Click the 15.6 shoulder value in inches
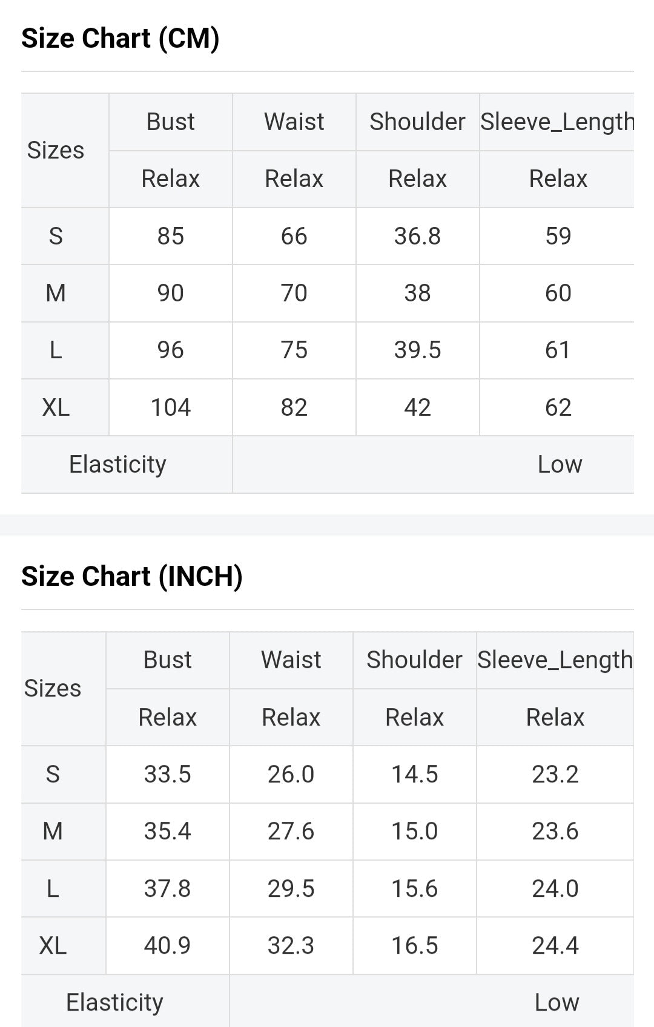Viewport: 654px width, 1027px height. point(414,888)
